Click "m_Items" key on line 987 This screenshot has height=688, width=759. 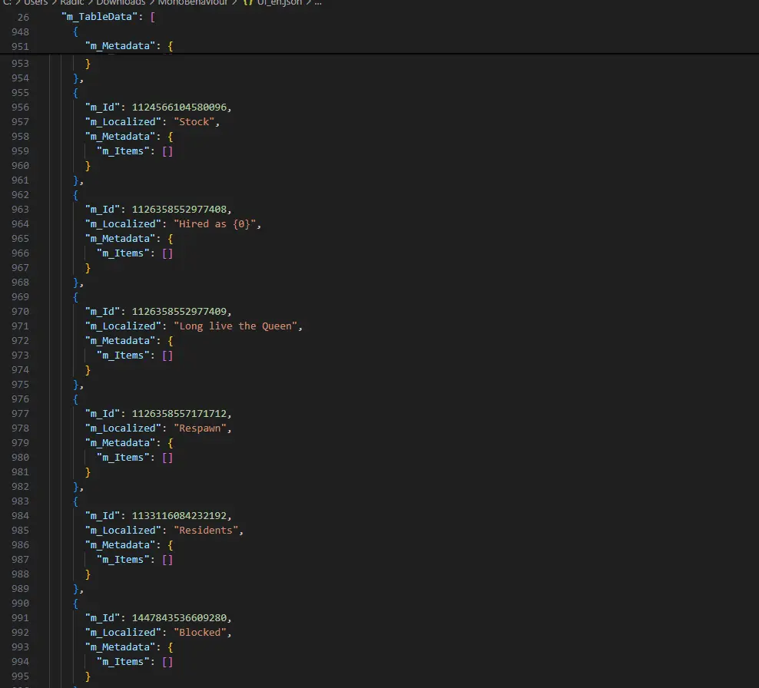point(123,559)
